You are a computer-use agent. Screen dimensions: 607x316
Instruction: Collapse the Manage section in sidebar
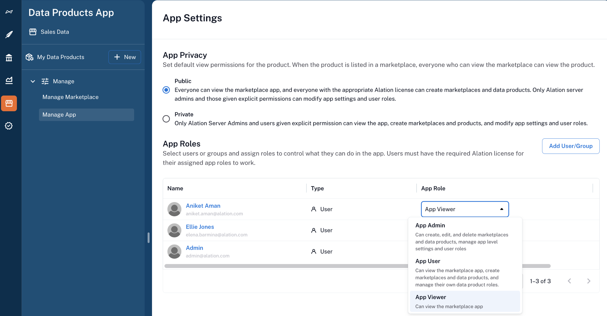tap(33, 81)
